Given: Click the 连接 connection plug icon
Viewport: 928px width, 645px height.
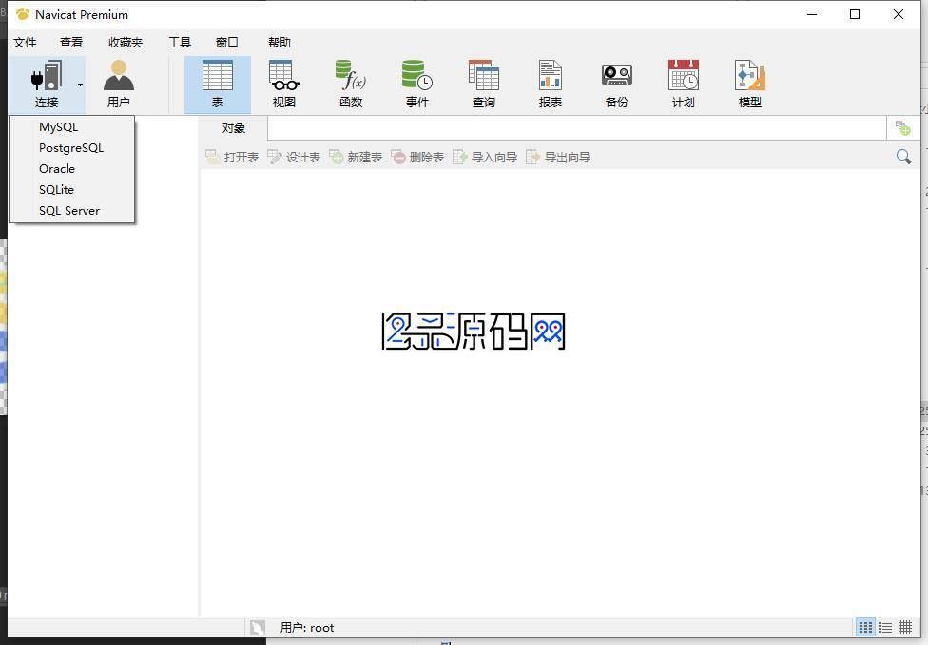Looking at the screenshot, I should pyautogui.click(x=47, y=75).
